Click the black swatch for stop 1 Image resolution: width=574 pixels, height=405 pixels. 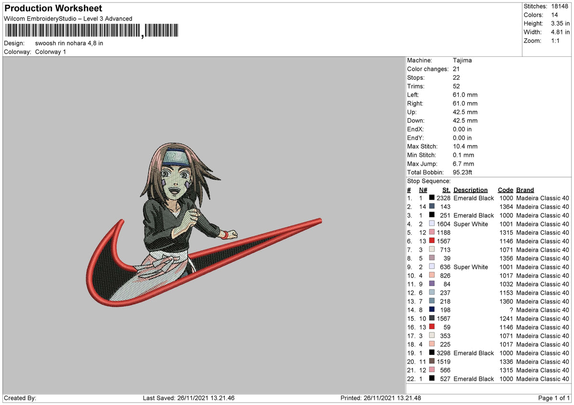click(431, 198)
